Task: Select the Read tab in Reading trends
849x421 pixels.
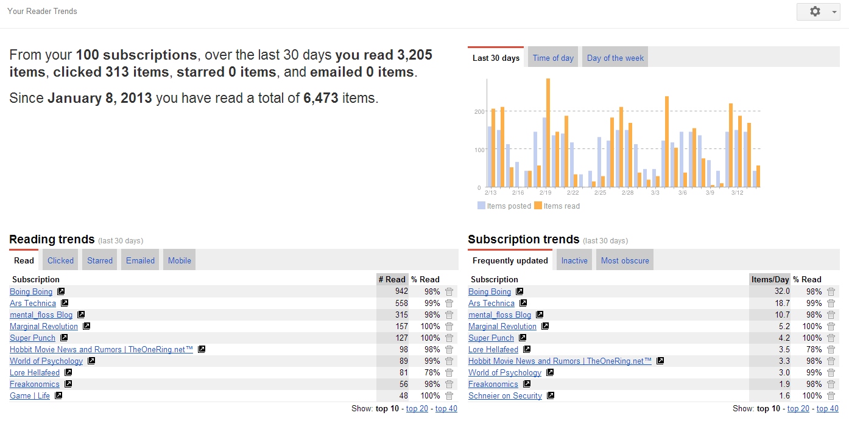Action: tap(24, 260)
